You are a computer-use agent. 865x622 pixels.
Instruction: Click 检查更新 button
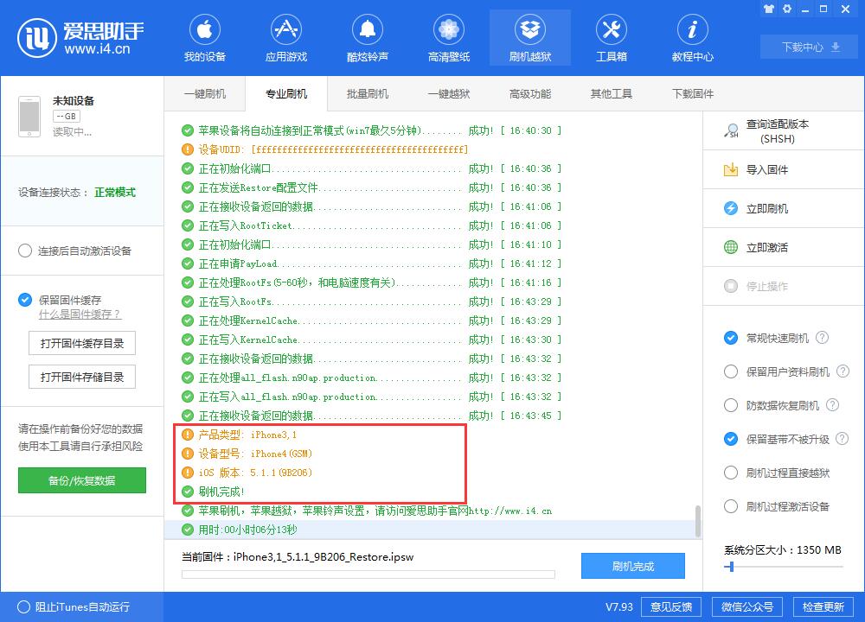pos(823,606)
